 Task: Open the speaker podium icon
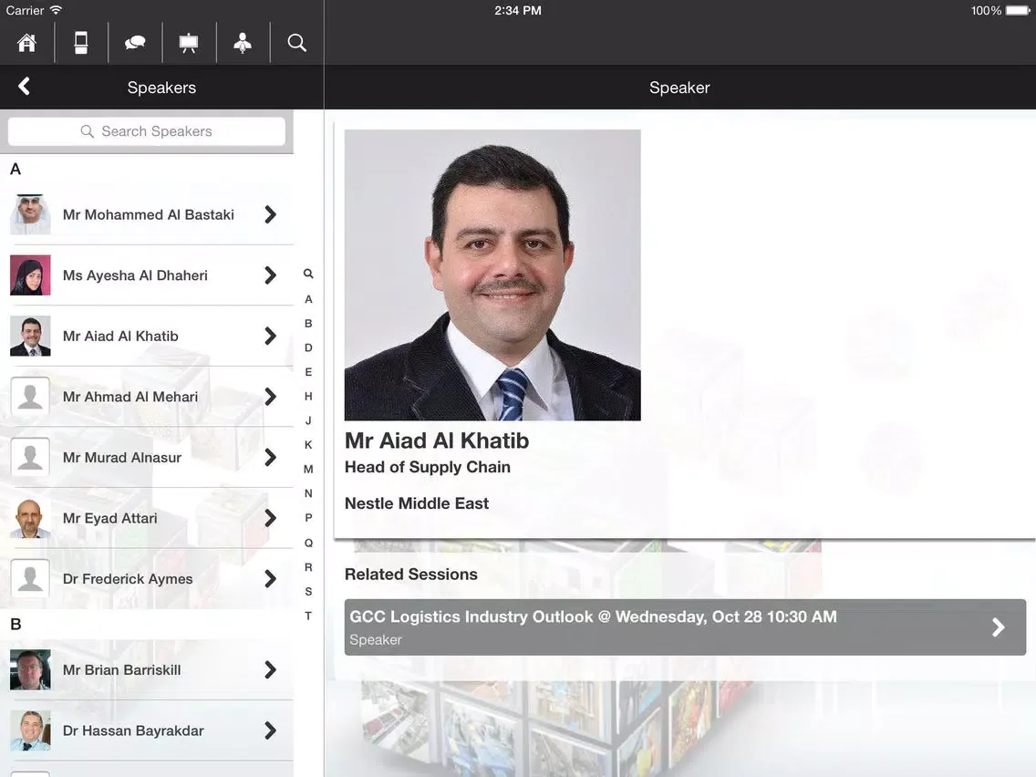point(243,43)
